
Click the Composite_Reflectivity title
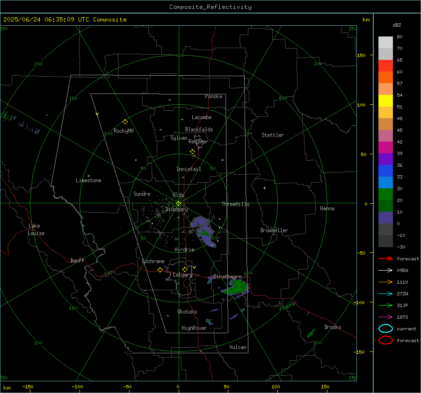[x=210, y=7]
